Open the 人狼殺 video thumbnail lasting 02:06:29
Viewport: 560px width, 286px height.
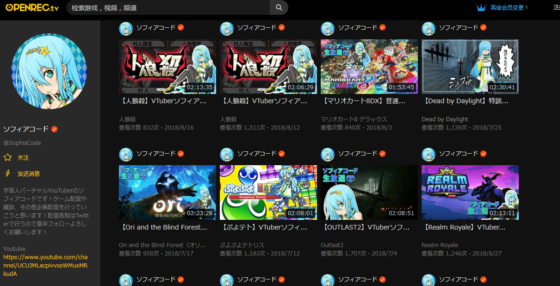268,67
